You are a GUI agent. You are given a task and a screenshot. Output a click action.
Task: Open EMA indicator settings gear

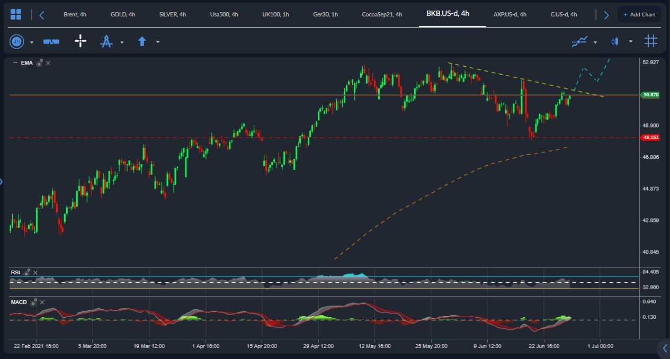pos(39,62)
